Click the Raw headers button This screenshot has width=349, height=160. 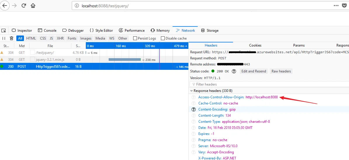pos(281,71)
